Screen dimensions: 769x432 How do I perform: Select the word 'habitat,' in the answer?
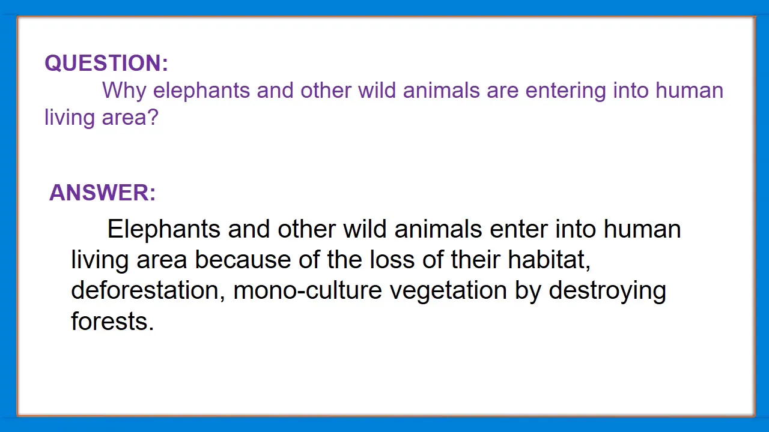(549, 260)
